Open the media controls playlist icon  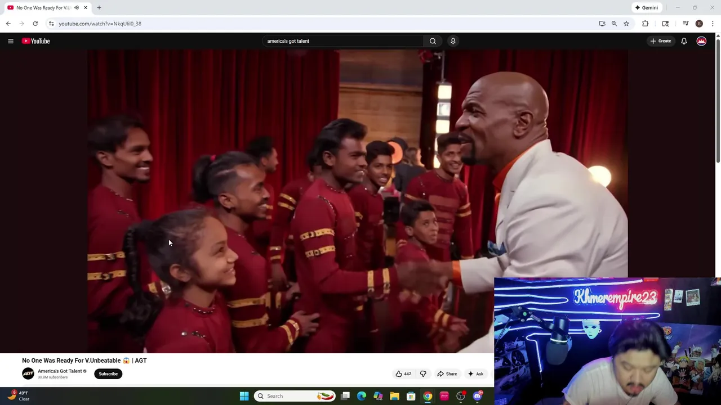(x=686, y=24)
